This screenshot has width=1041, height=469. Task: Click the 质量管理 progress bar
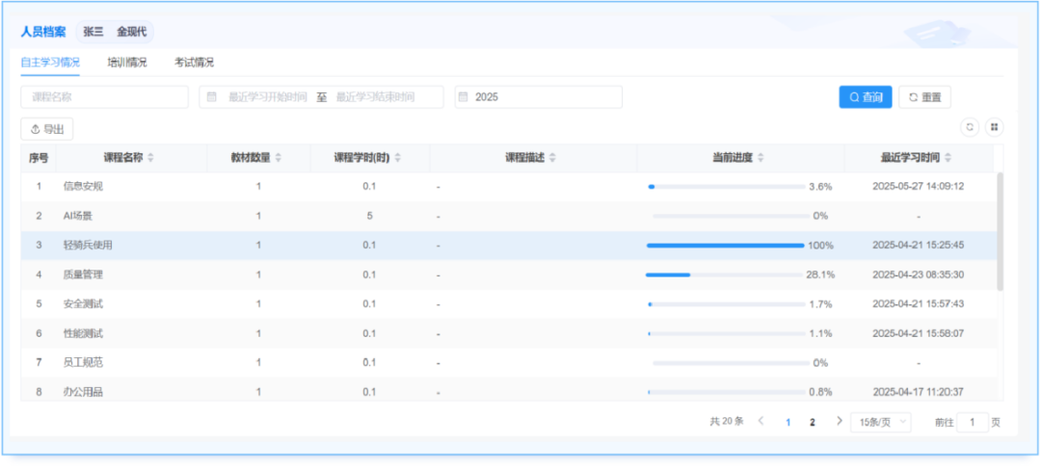(x=725, y=274)
